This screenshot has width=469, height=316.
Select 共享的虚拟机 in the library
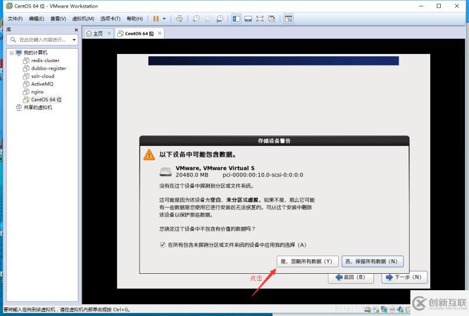38,107
